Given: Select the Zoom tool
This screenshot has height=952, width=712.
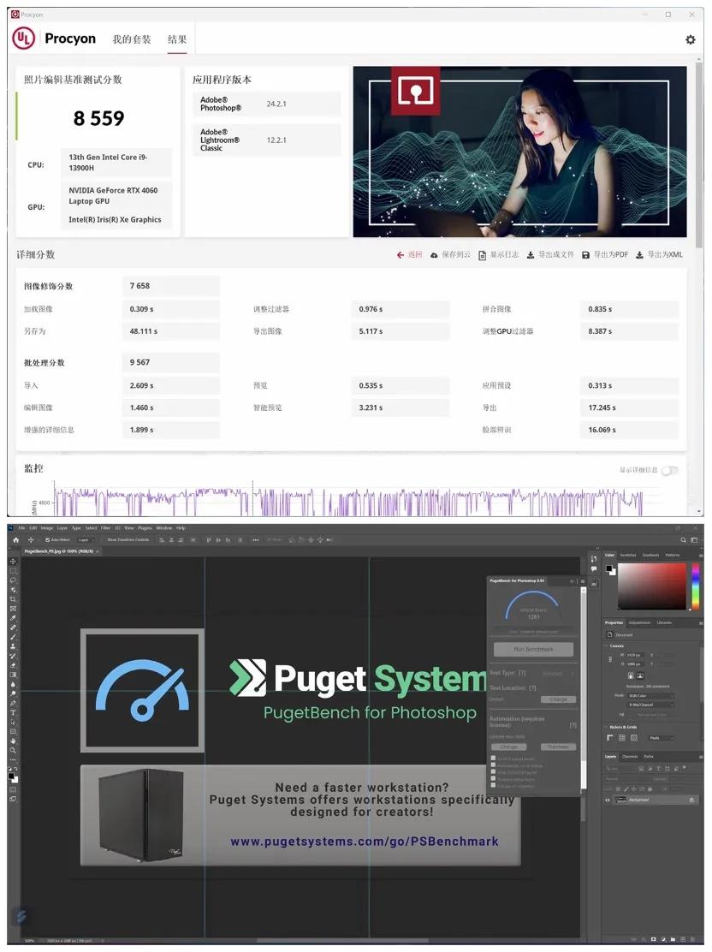Looking at the screenshot, I should [13, 751].
